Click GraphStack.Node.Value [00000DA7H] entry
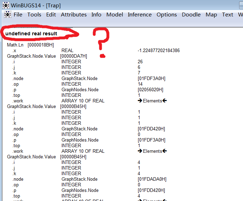243x201 pixels. coord(47,56)
